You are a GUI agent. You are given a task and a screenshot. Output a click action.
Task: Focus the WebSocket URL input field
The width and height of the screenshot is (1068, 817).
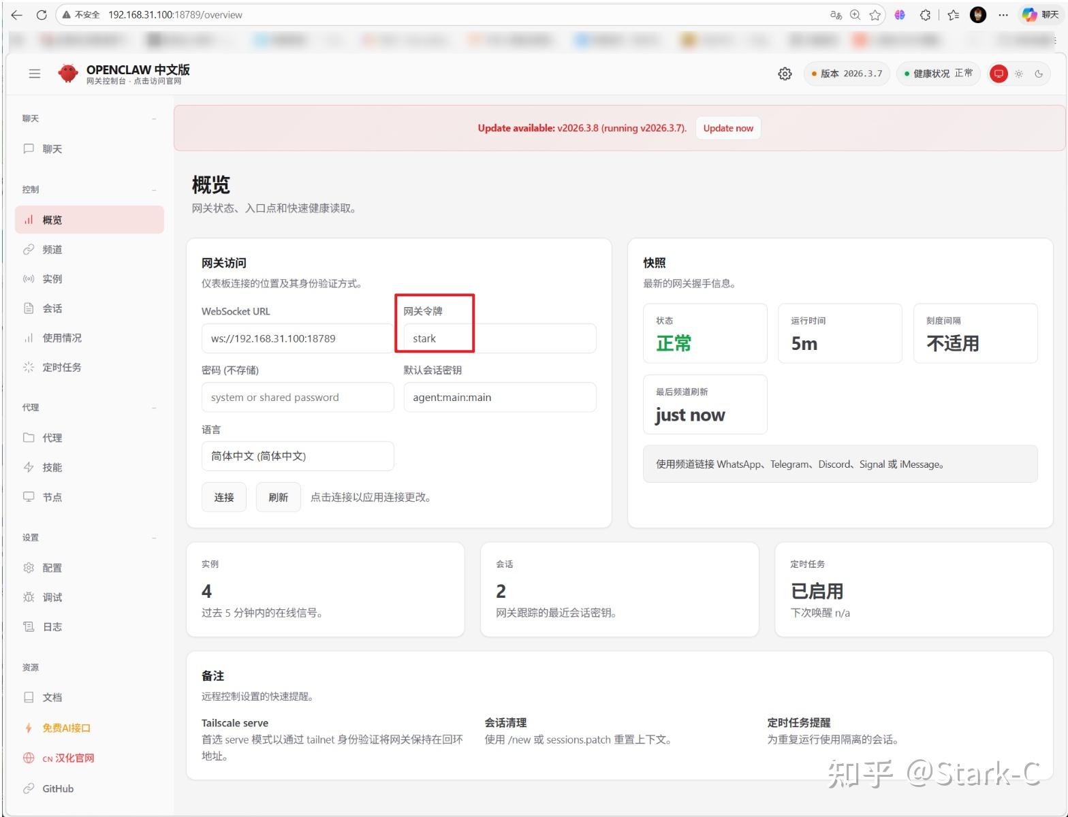click(298, 338)
